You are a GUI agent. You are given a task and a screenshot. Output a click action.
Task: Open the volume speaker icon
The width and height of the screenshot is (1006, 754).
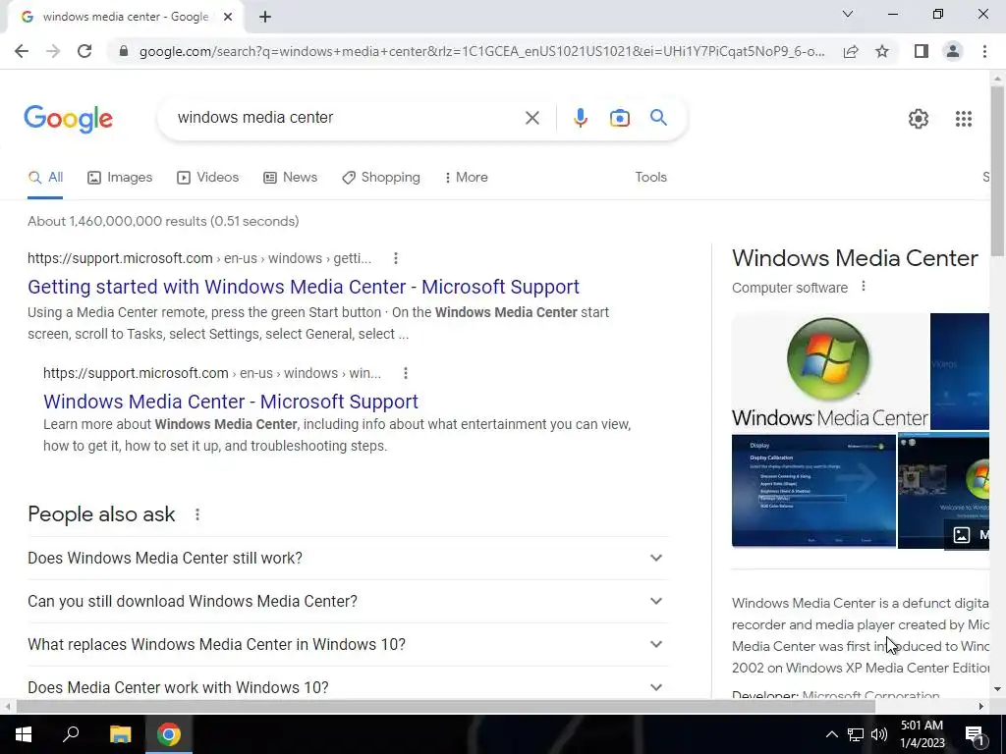[879, 734]
